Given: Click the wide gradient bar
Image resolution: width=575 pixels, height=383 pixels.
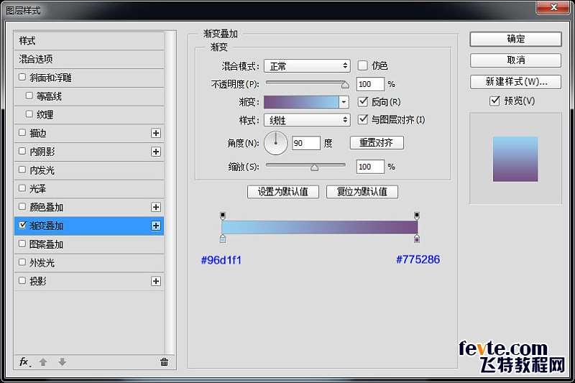Looking at the screenshot, I should [x=320, y=227].
